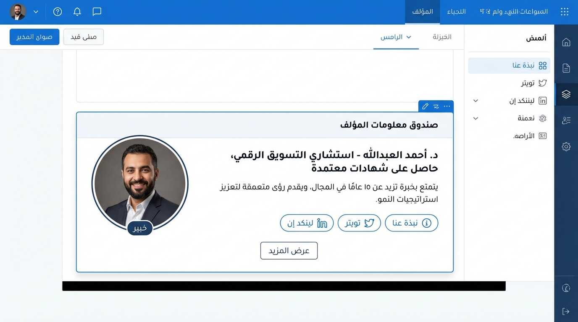This screenshot has height=322, width=578.
Task: Open settings via the gear icon in the rail
Action: (566, 146)
